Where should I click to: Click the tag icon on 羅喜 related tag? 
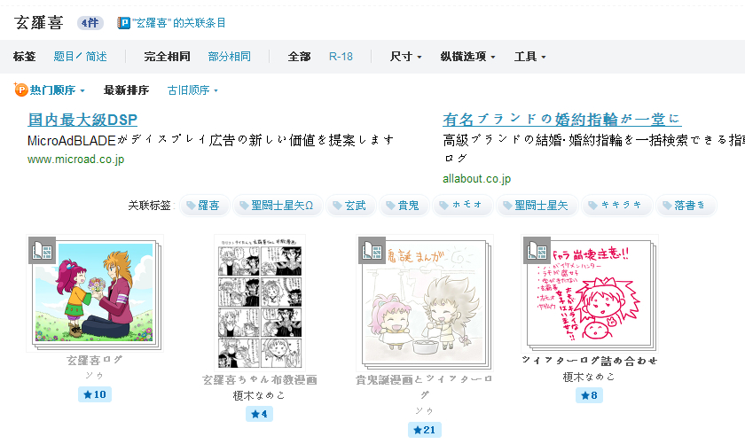191,206
